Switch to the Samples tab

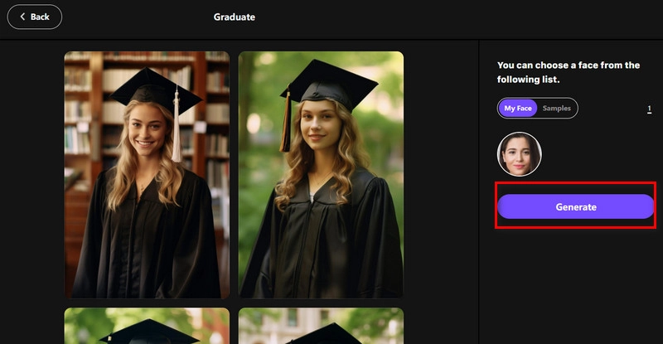(556, 109)
